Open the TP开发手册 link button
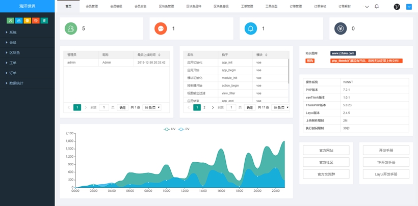The width and height of the screenshot is (418, 206). [386, 162]
